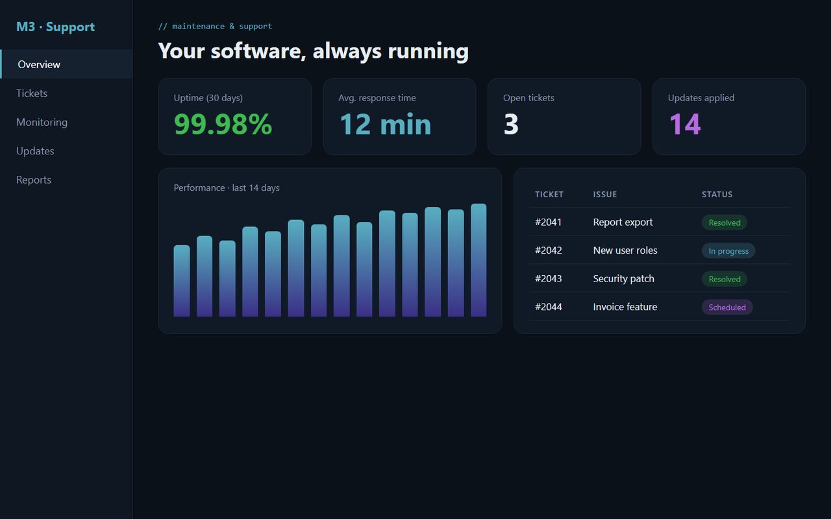The height and width of the screenshot is (519, 831).
Task: Click the Performance · last 14 days title
Action: pyautogui.click(x=227, y=187)
